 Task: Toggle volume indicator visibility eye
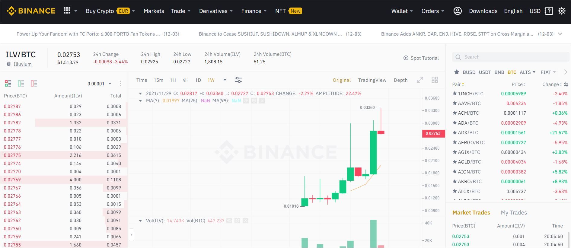229,221
